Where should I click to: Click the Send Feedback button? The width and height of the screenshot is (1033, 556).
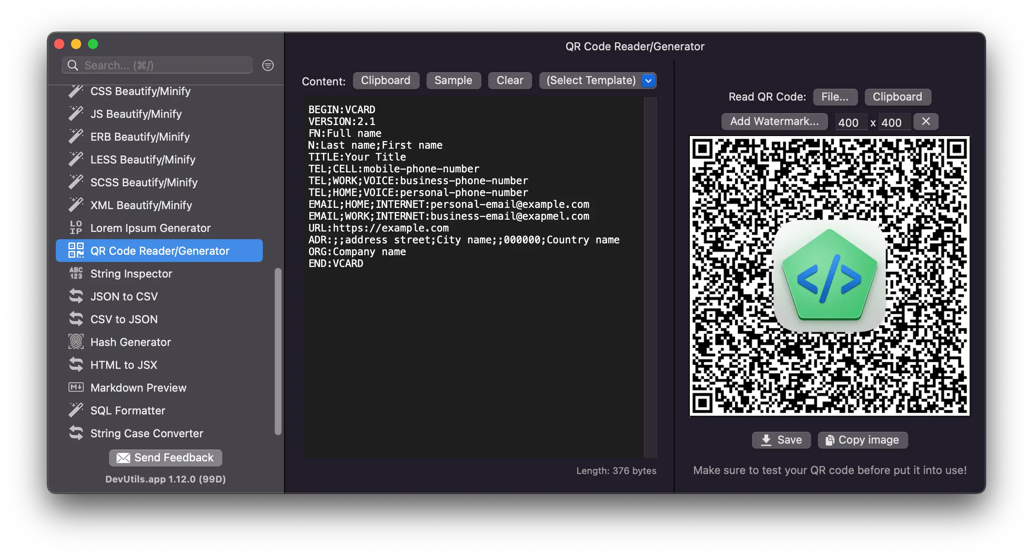coord(166,458)
